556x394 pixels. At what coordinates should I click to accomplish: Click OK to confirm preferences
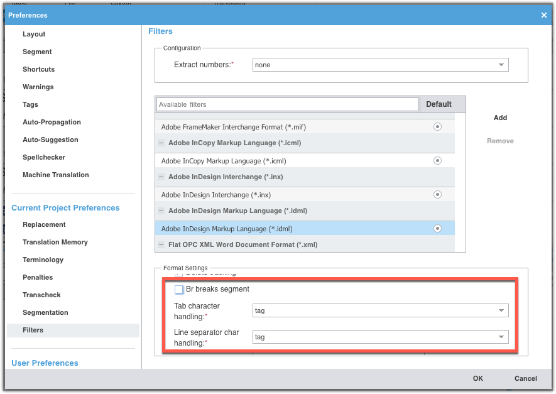pos(477,378)
